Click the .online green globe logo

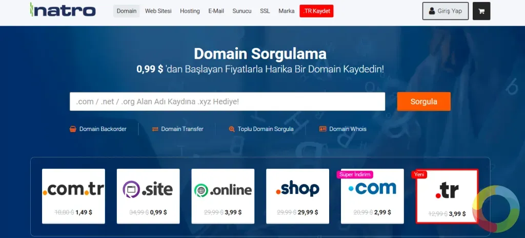pyautogui.click(x=201, y=190)
